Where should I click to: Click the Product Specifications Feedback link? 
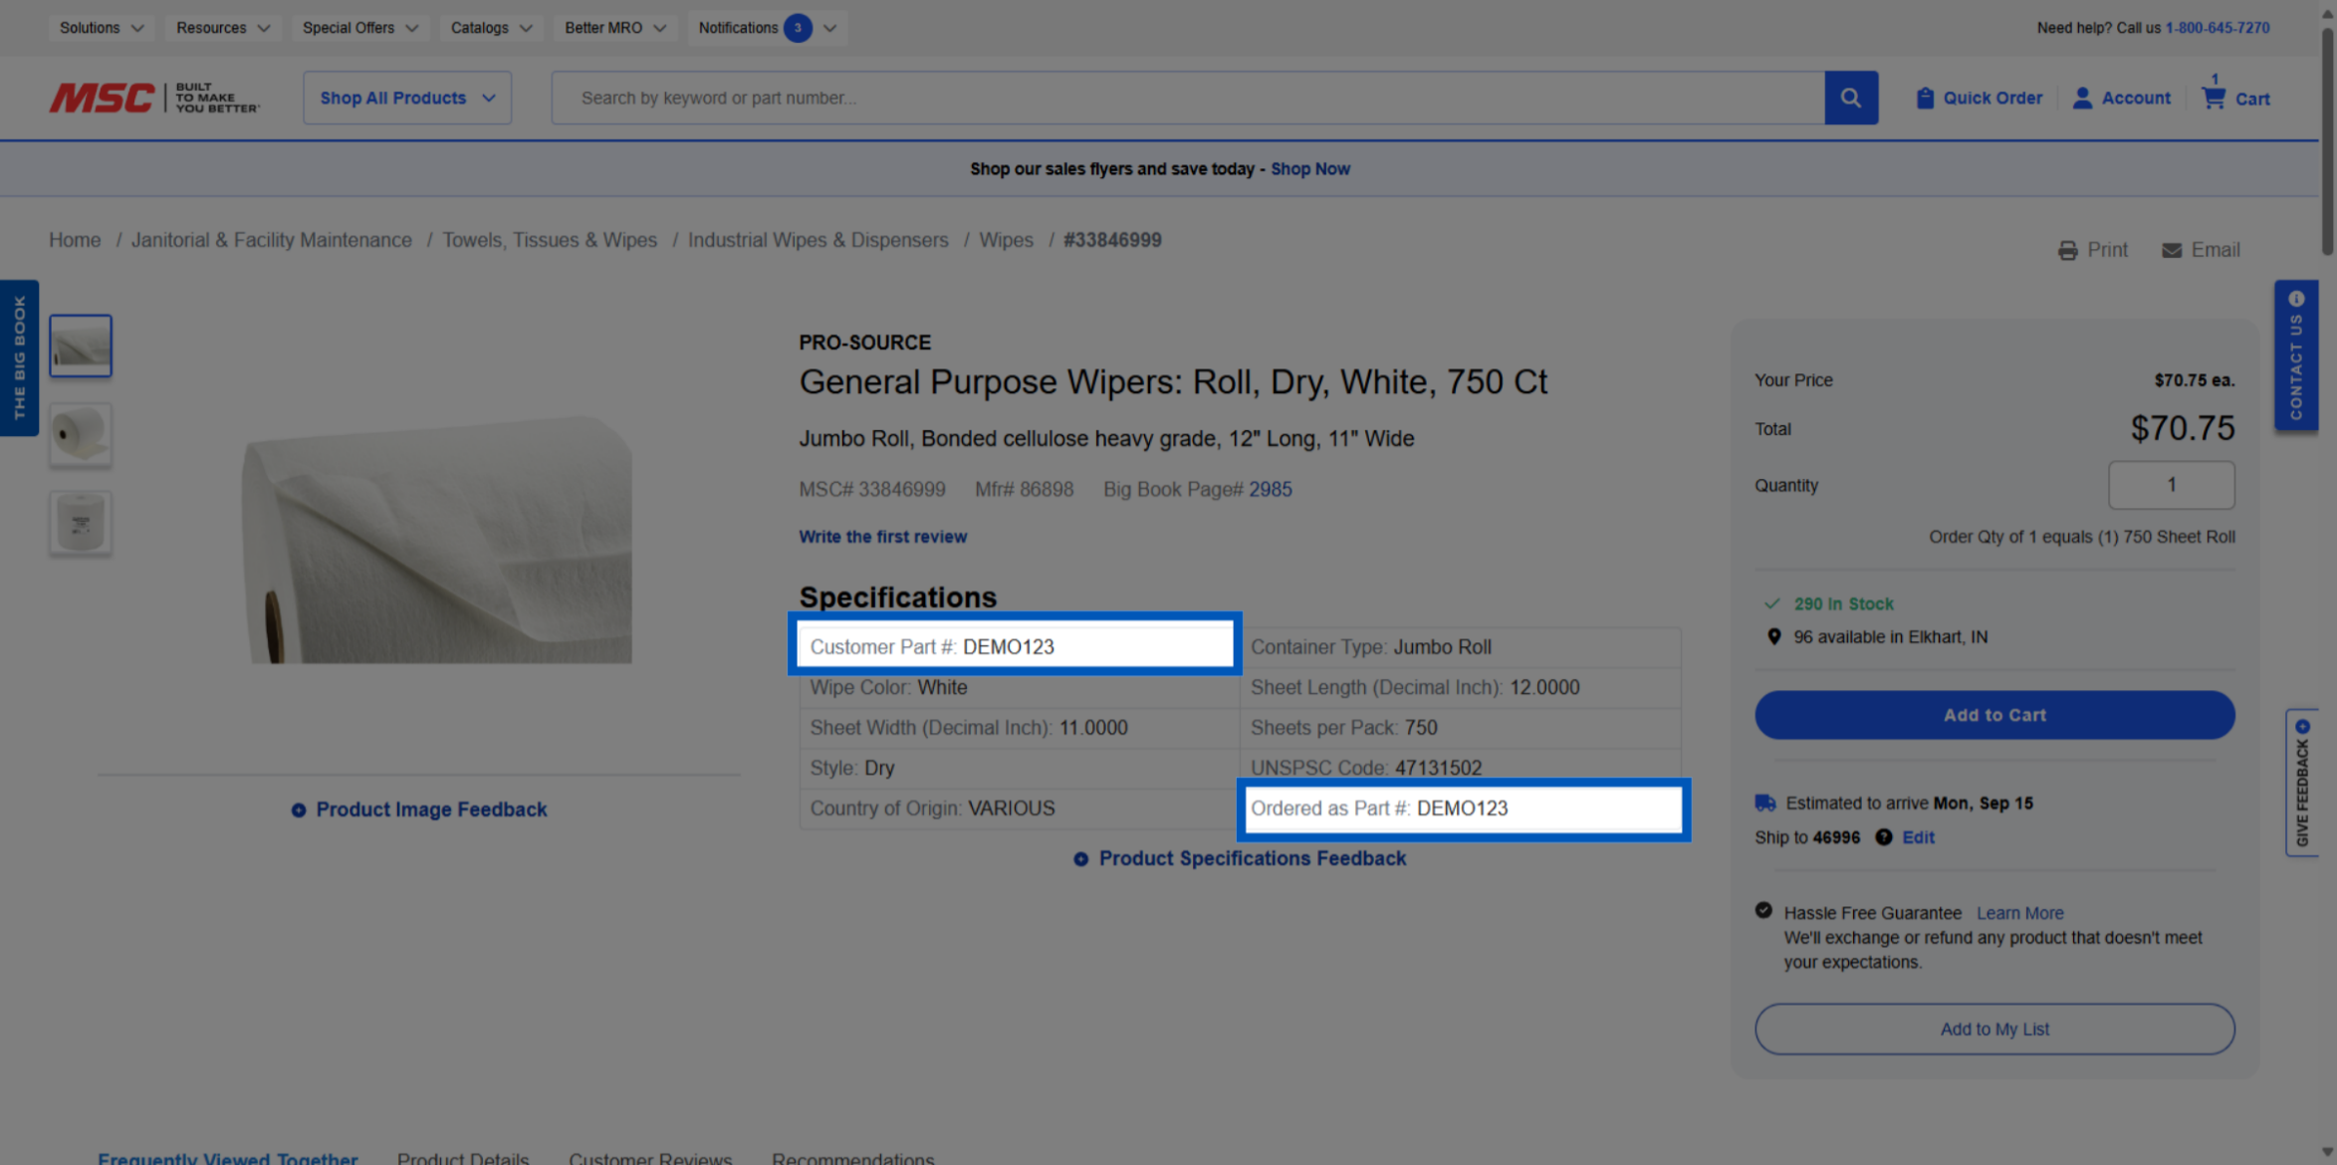coord(1253,859)
